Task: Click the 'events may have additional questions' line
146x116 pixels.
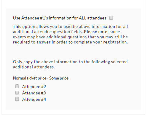Action: (x=70, y=37)
